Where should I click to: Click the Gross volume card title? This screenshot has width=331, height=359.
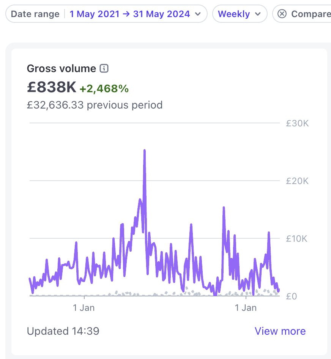click(x=61, y=69)
